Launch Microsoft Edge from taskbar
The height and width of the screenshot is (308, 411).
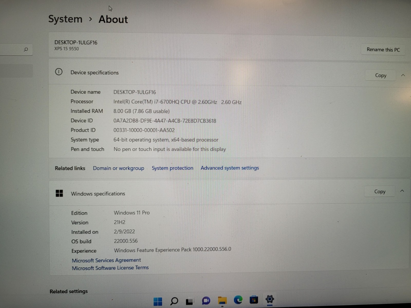pyautogui.click(x=238, y=300)
